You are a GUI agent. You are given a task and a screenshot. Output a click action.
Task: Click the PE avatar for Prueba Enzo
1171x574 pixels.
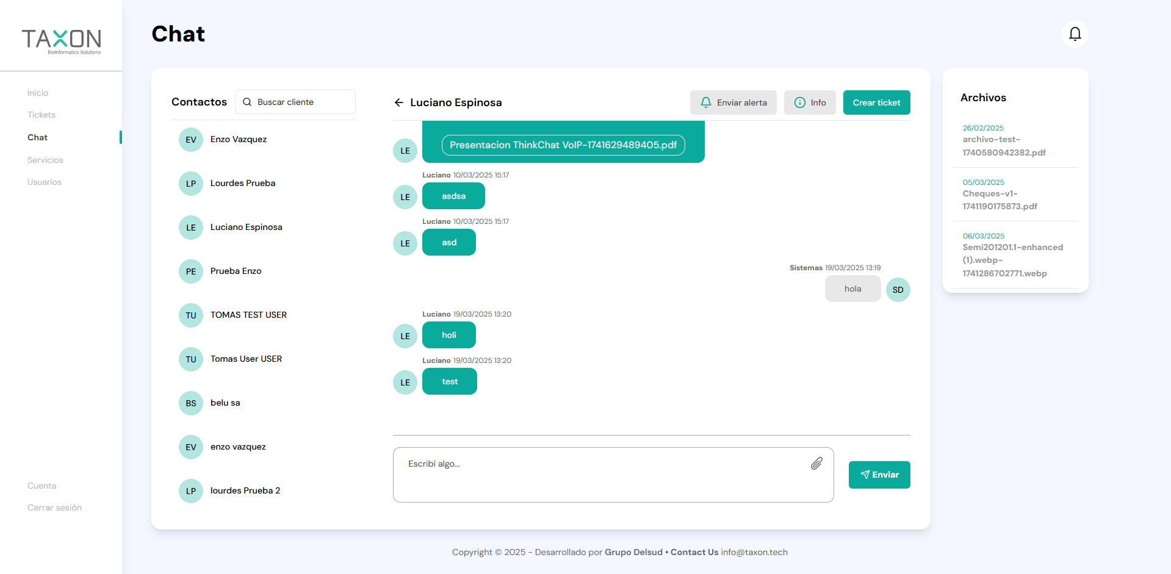[190, 271]
